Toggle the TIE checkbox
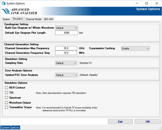 click(x=7, y=93)
